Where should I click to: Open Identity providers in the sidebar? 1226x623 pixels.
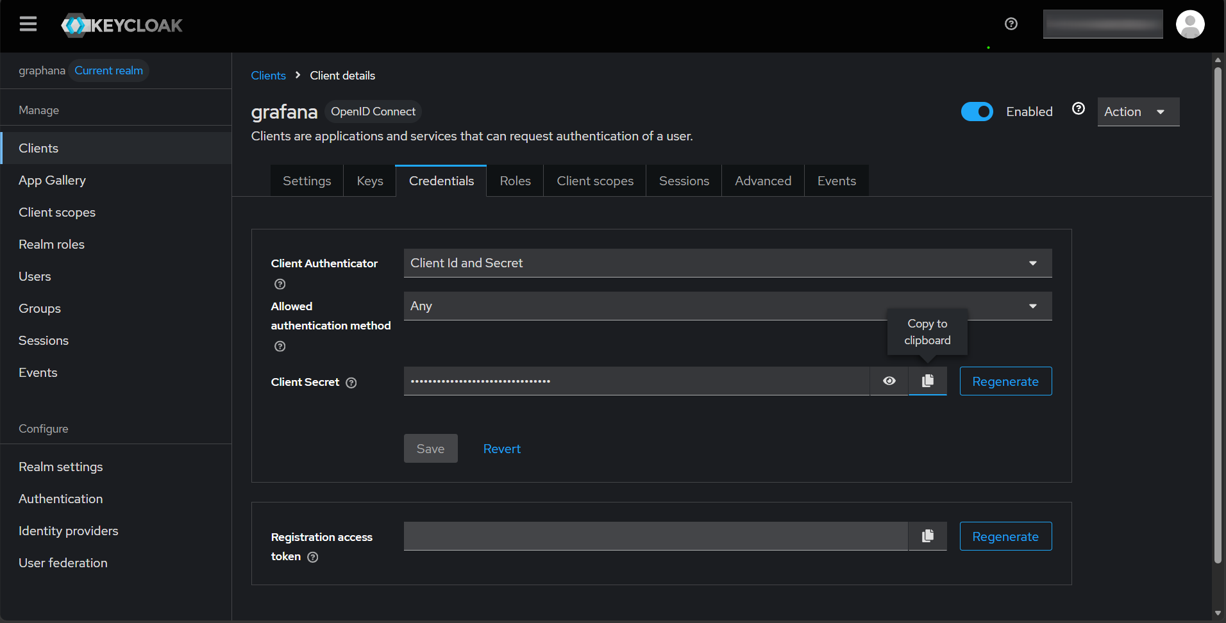tap(116, 531)
